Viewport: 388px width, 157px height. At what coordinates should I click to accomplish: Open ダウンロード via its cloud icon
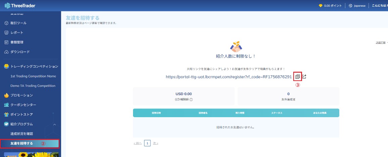7,52
